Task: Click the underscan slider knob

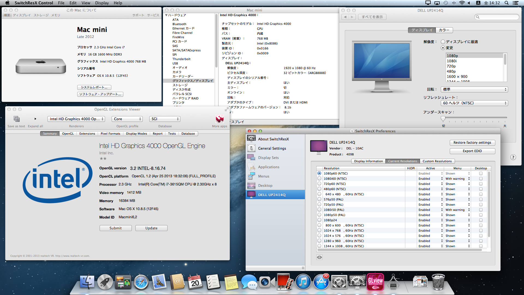Action: (443, 118)
